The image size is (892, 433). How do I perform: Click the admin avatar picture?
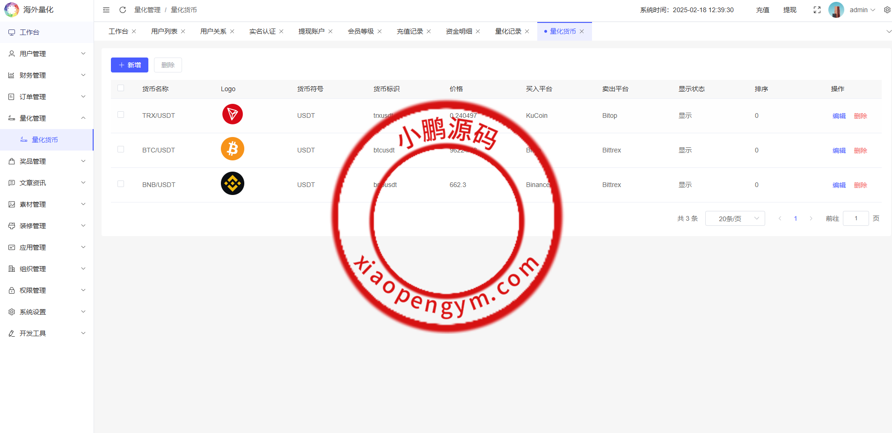(836, 10)
